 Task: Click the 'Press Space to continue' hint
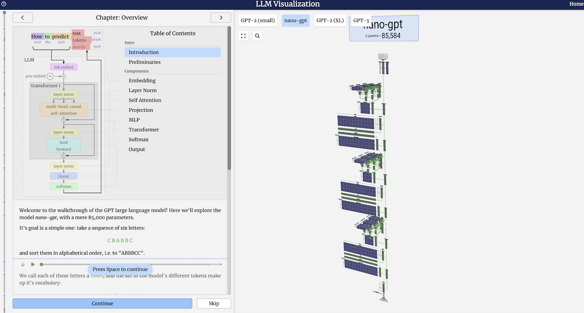click(120, 269)
